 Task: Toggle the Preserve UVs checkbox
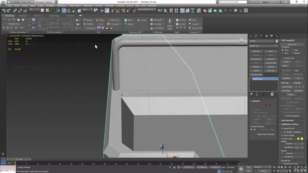point(282,58)
